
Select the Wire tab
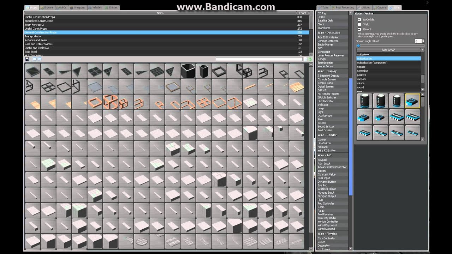tap(395, 7)
